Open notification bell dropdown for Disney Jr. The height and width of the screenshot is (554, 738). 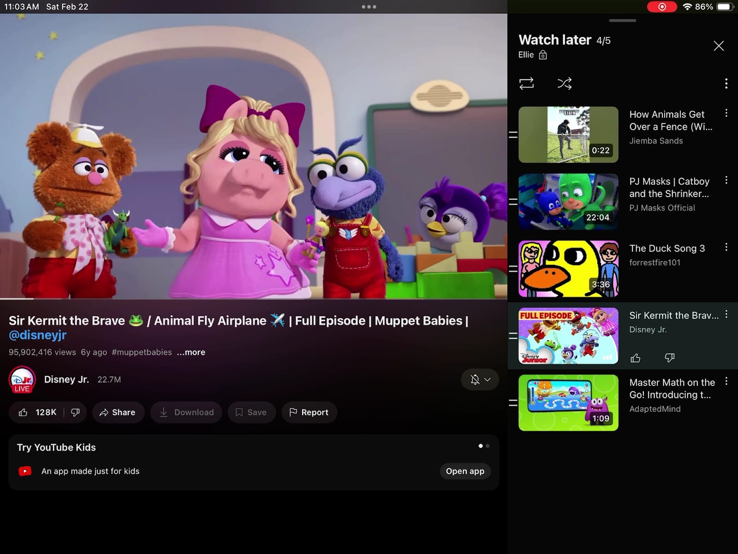pos(480,379)
